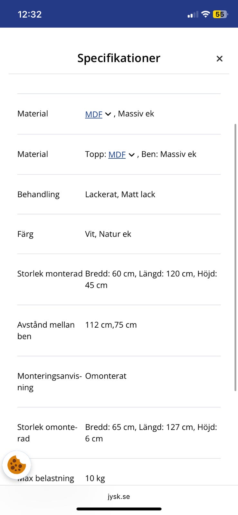
Task: Tap the cellular signal bars
Action: coord(193,14)
